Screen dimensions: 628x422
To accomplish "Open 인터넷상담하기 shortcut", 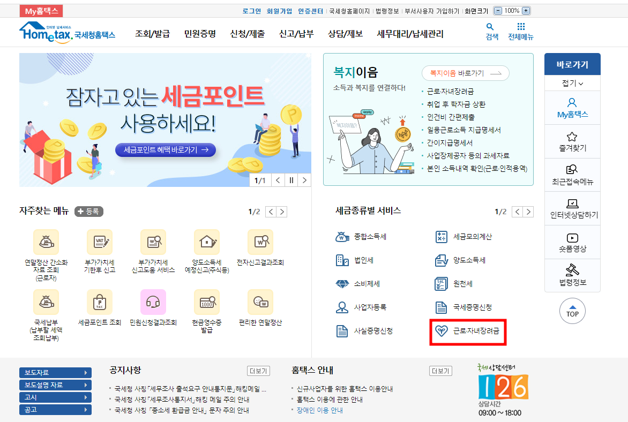I will coord(572,209).
